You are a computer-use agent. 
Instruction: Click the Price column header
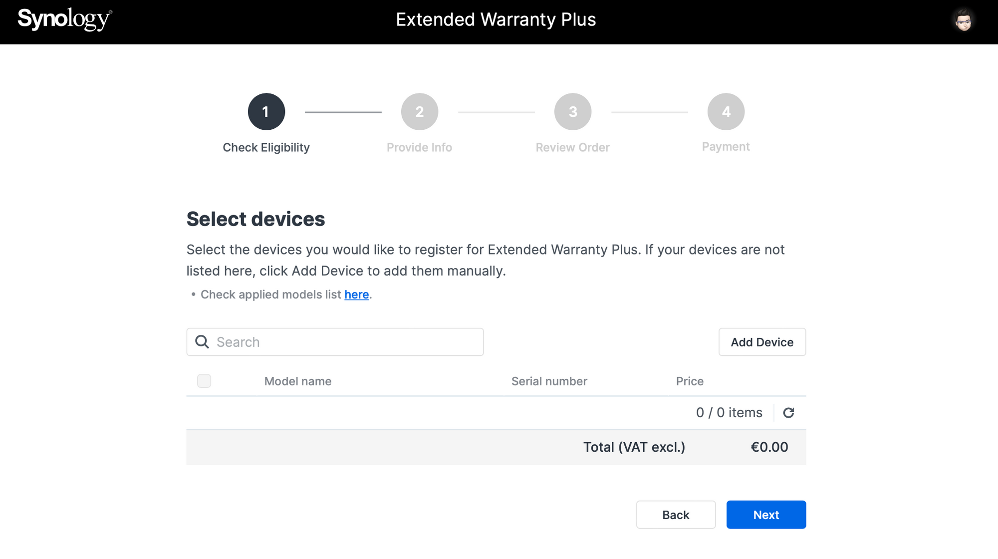click(690, 381)
